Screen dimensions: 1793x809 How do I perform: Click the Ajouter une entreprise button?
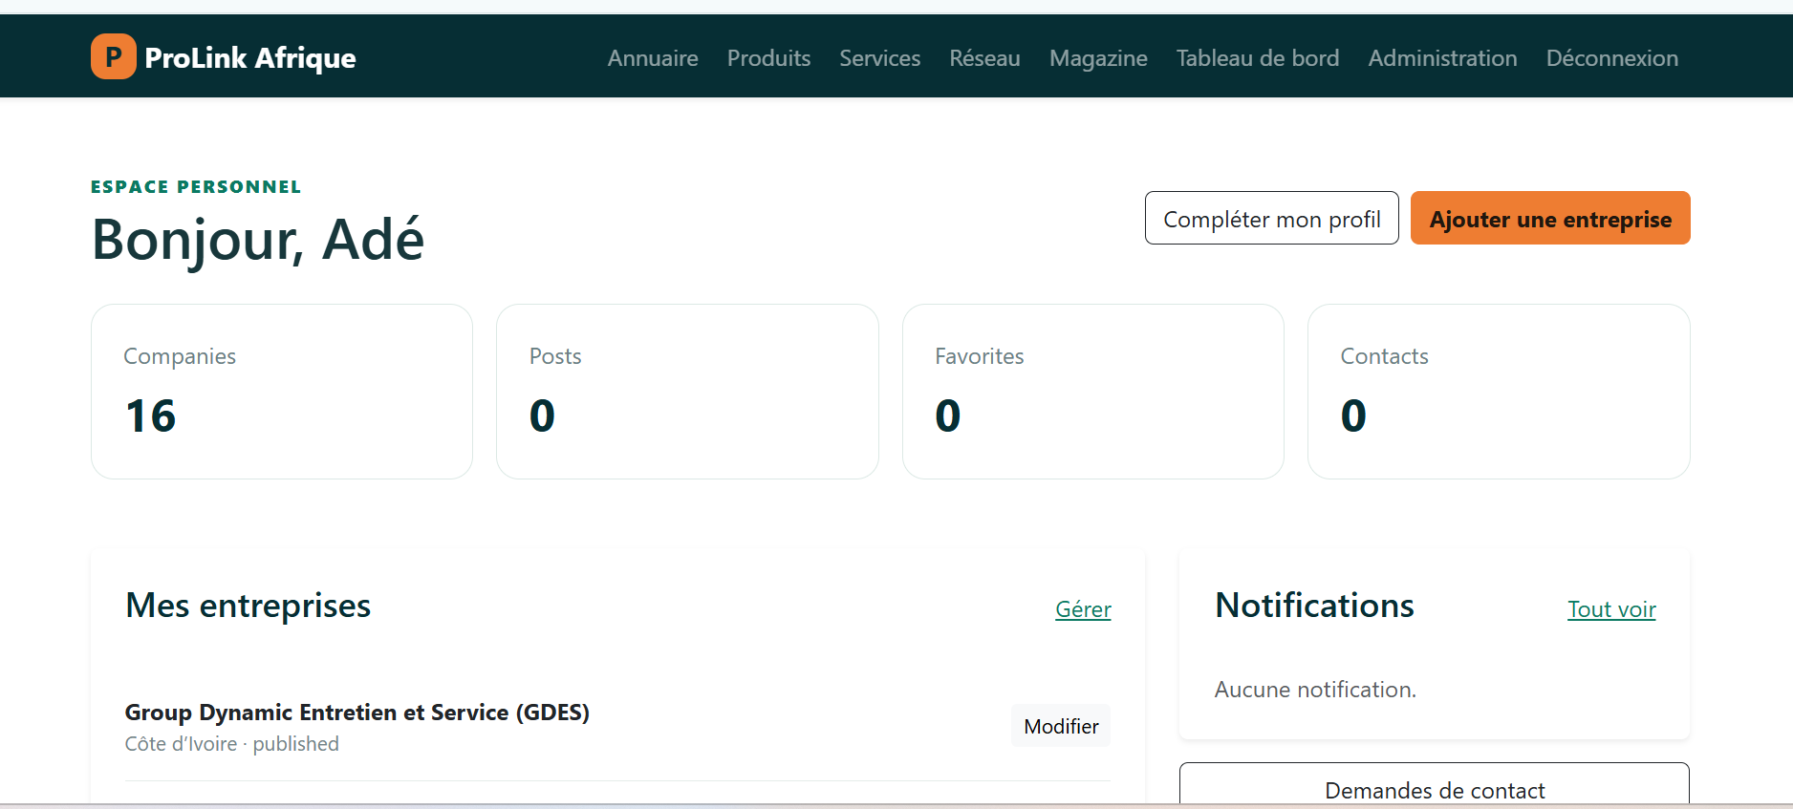(x=1550, y=218)
